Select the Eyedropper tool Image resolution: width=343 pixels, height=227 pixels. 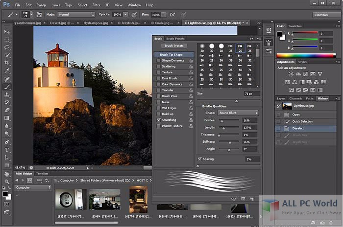7,71
